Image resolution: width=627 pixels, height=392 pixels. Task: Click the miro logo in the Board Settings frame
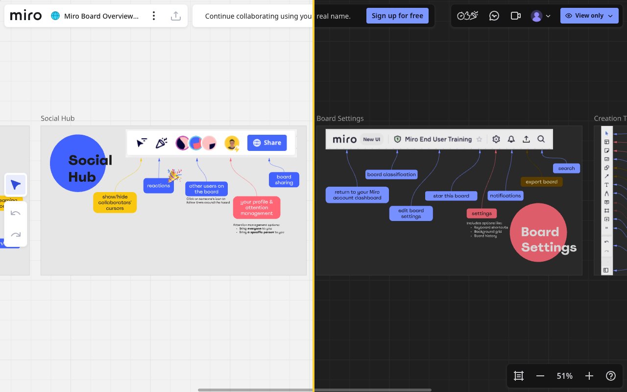[x=344, y=139]
